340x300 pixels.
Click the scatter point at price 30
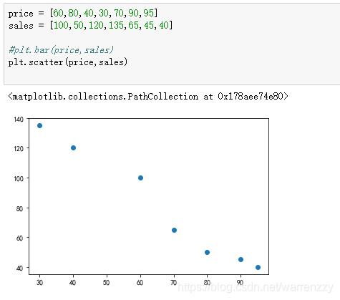[x=39, y=125]
